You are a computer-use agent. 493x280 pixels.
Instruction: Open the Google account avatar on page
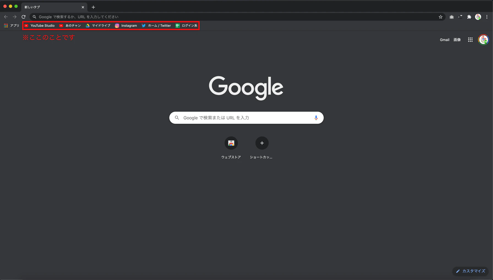click(483, 40)
